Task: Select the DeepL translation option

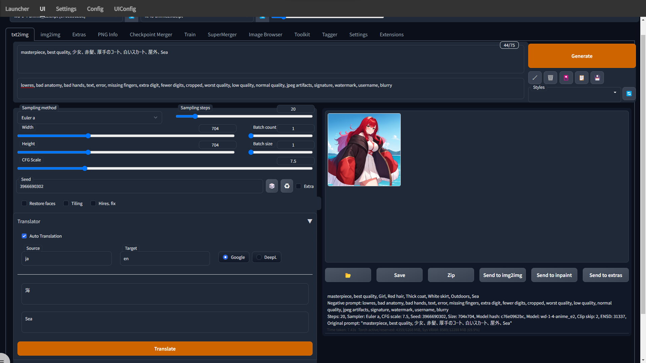Action: point(259,257)
